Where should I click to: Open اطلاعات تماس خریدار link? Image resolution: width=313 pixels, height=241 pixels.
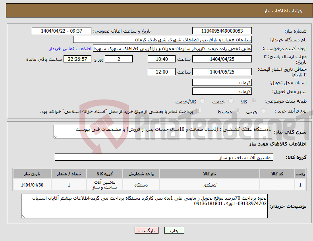pos(70,49)
